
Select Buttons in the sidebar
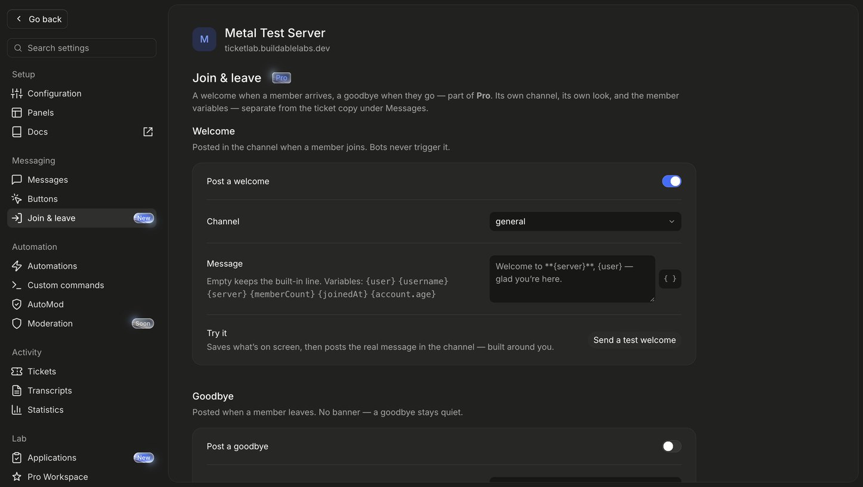(x=82, y=199)
